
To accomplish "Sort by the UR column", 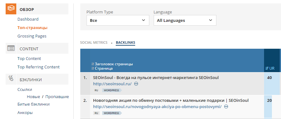I will (x=270, y=68).
